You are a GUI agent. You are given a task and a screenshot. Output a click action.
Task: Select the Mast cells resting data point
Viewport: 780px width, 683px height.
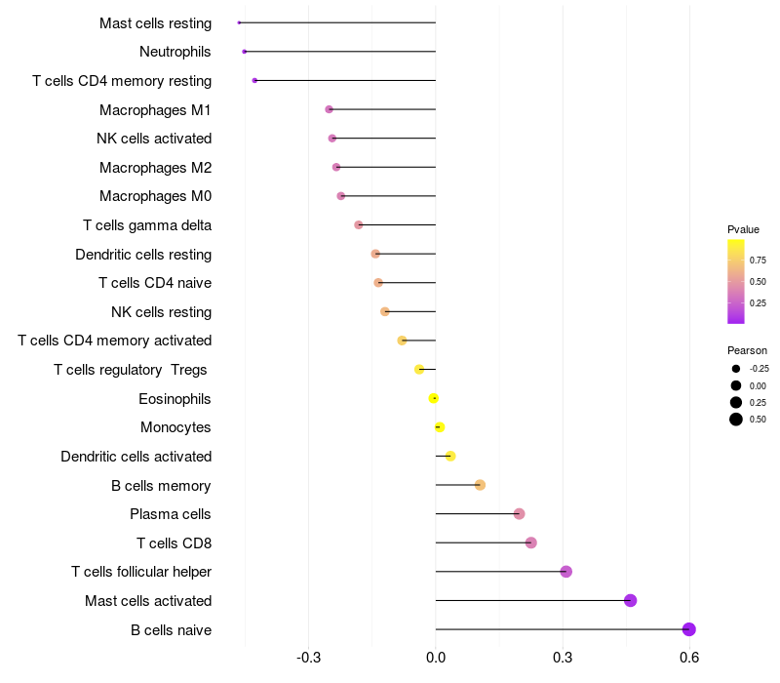239,22
